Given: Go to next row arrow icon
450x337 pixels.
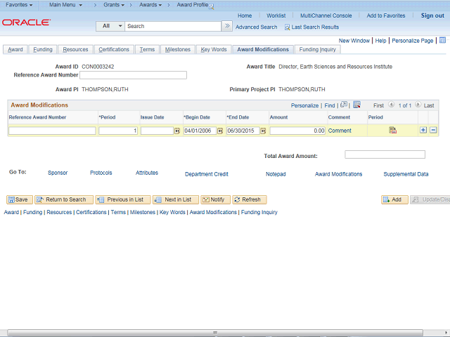Looking at the screenshot, I should click(x=418, y=105).
